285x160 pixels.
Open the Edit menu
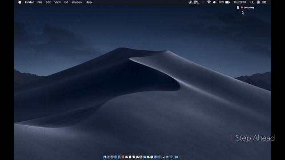click(48, 2)
